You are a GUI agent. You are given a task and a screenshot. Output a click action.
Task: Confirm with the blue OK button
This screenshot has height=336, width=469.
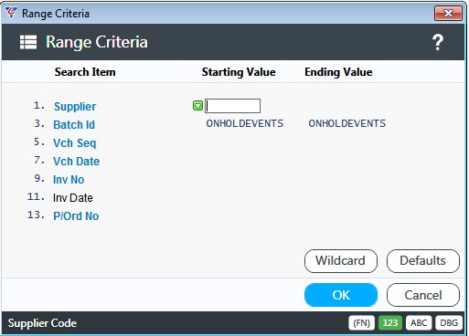[x=341, y=295]
